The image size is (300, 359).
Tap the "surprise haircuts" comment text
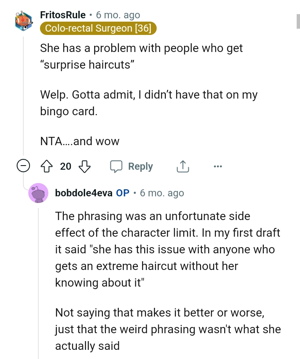tap(141, 56)
